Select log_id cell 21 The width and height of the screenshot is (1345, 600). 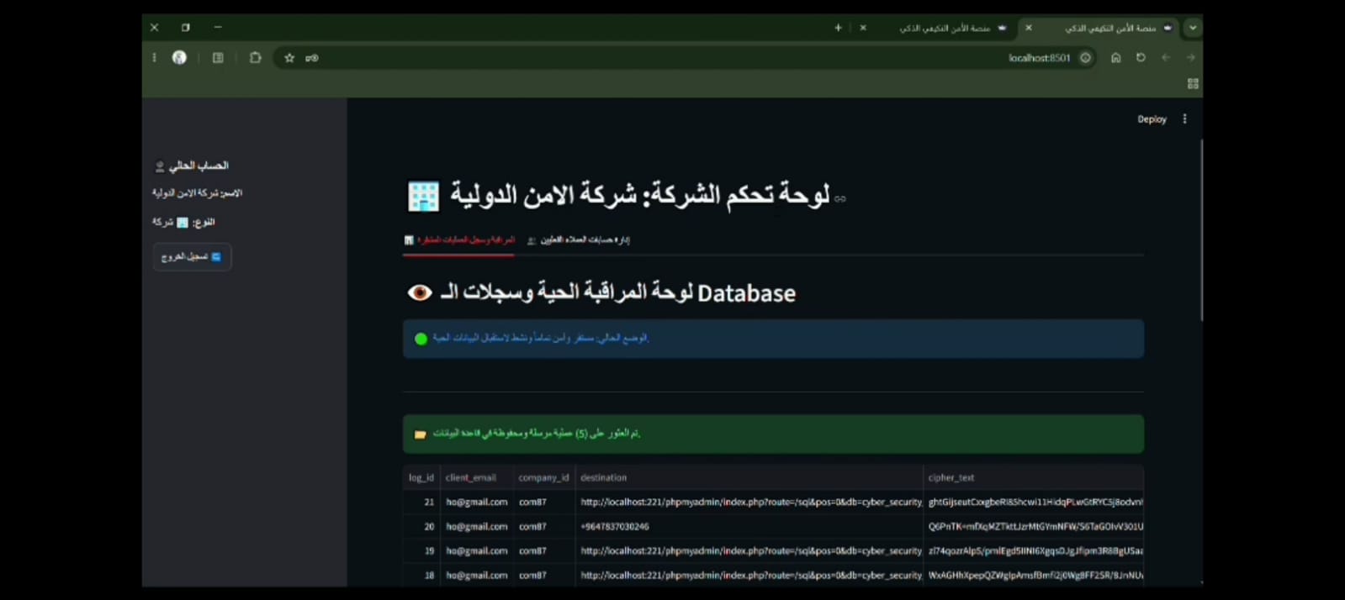(421, 502)
